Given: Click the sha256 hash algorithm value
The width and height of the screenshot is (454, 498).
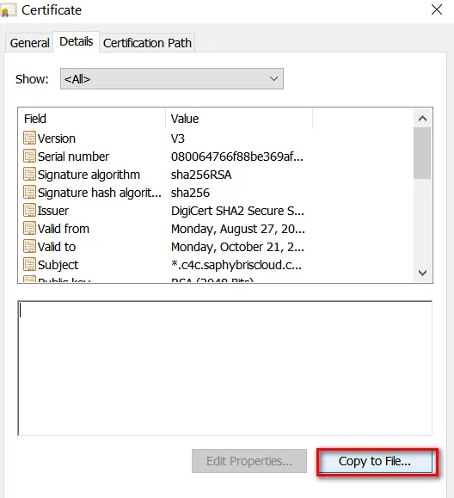Looking at the screenshot, I should [x=191, y=193].
